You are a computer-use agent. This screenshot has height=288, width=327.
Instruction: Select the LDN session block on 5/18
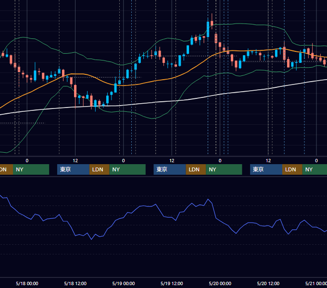click(x=99, y=169)
